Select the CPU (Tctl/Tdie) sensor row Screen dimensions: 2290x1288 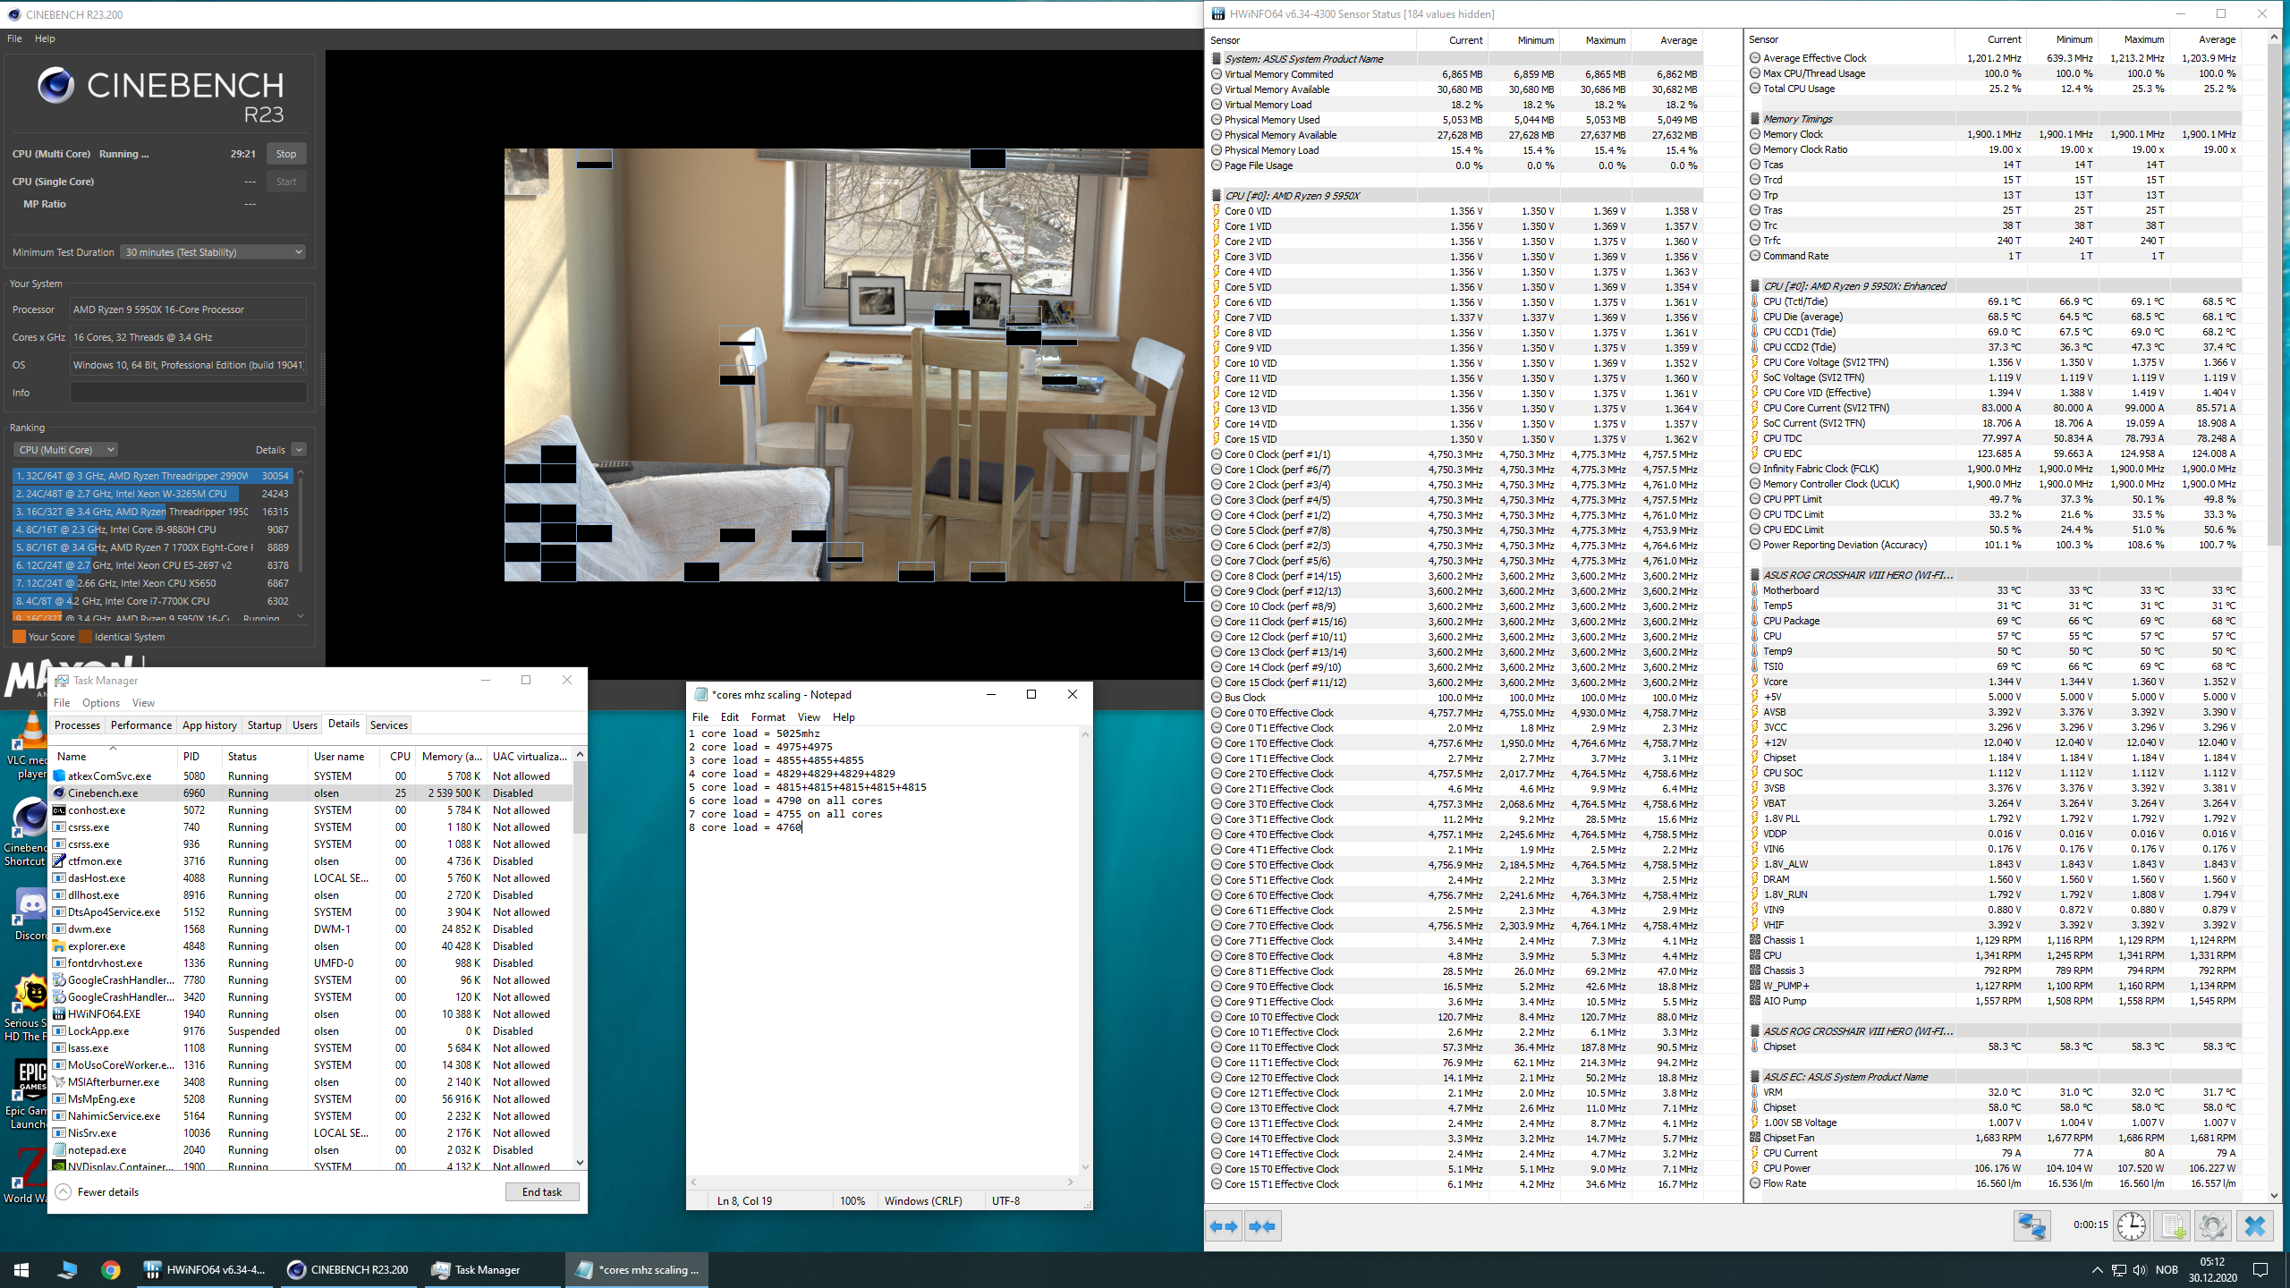click(x=1995, y=301)
